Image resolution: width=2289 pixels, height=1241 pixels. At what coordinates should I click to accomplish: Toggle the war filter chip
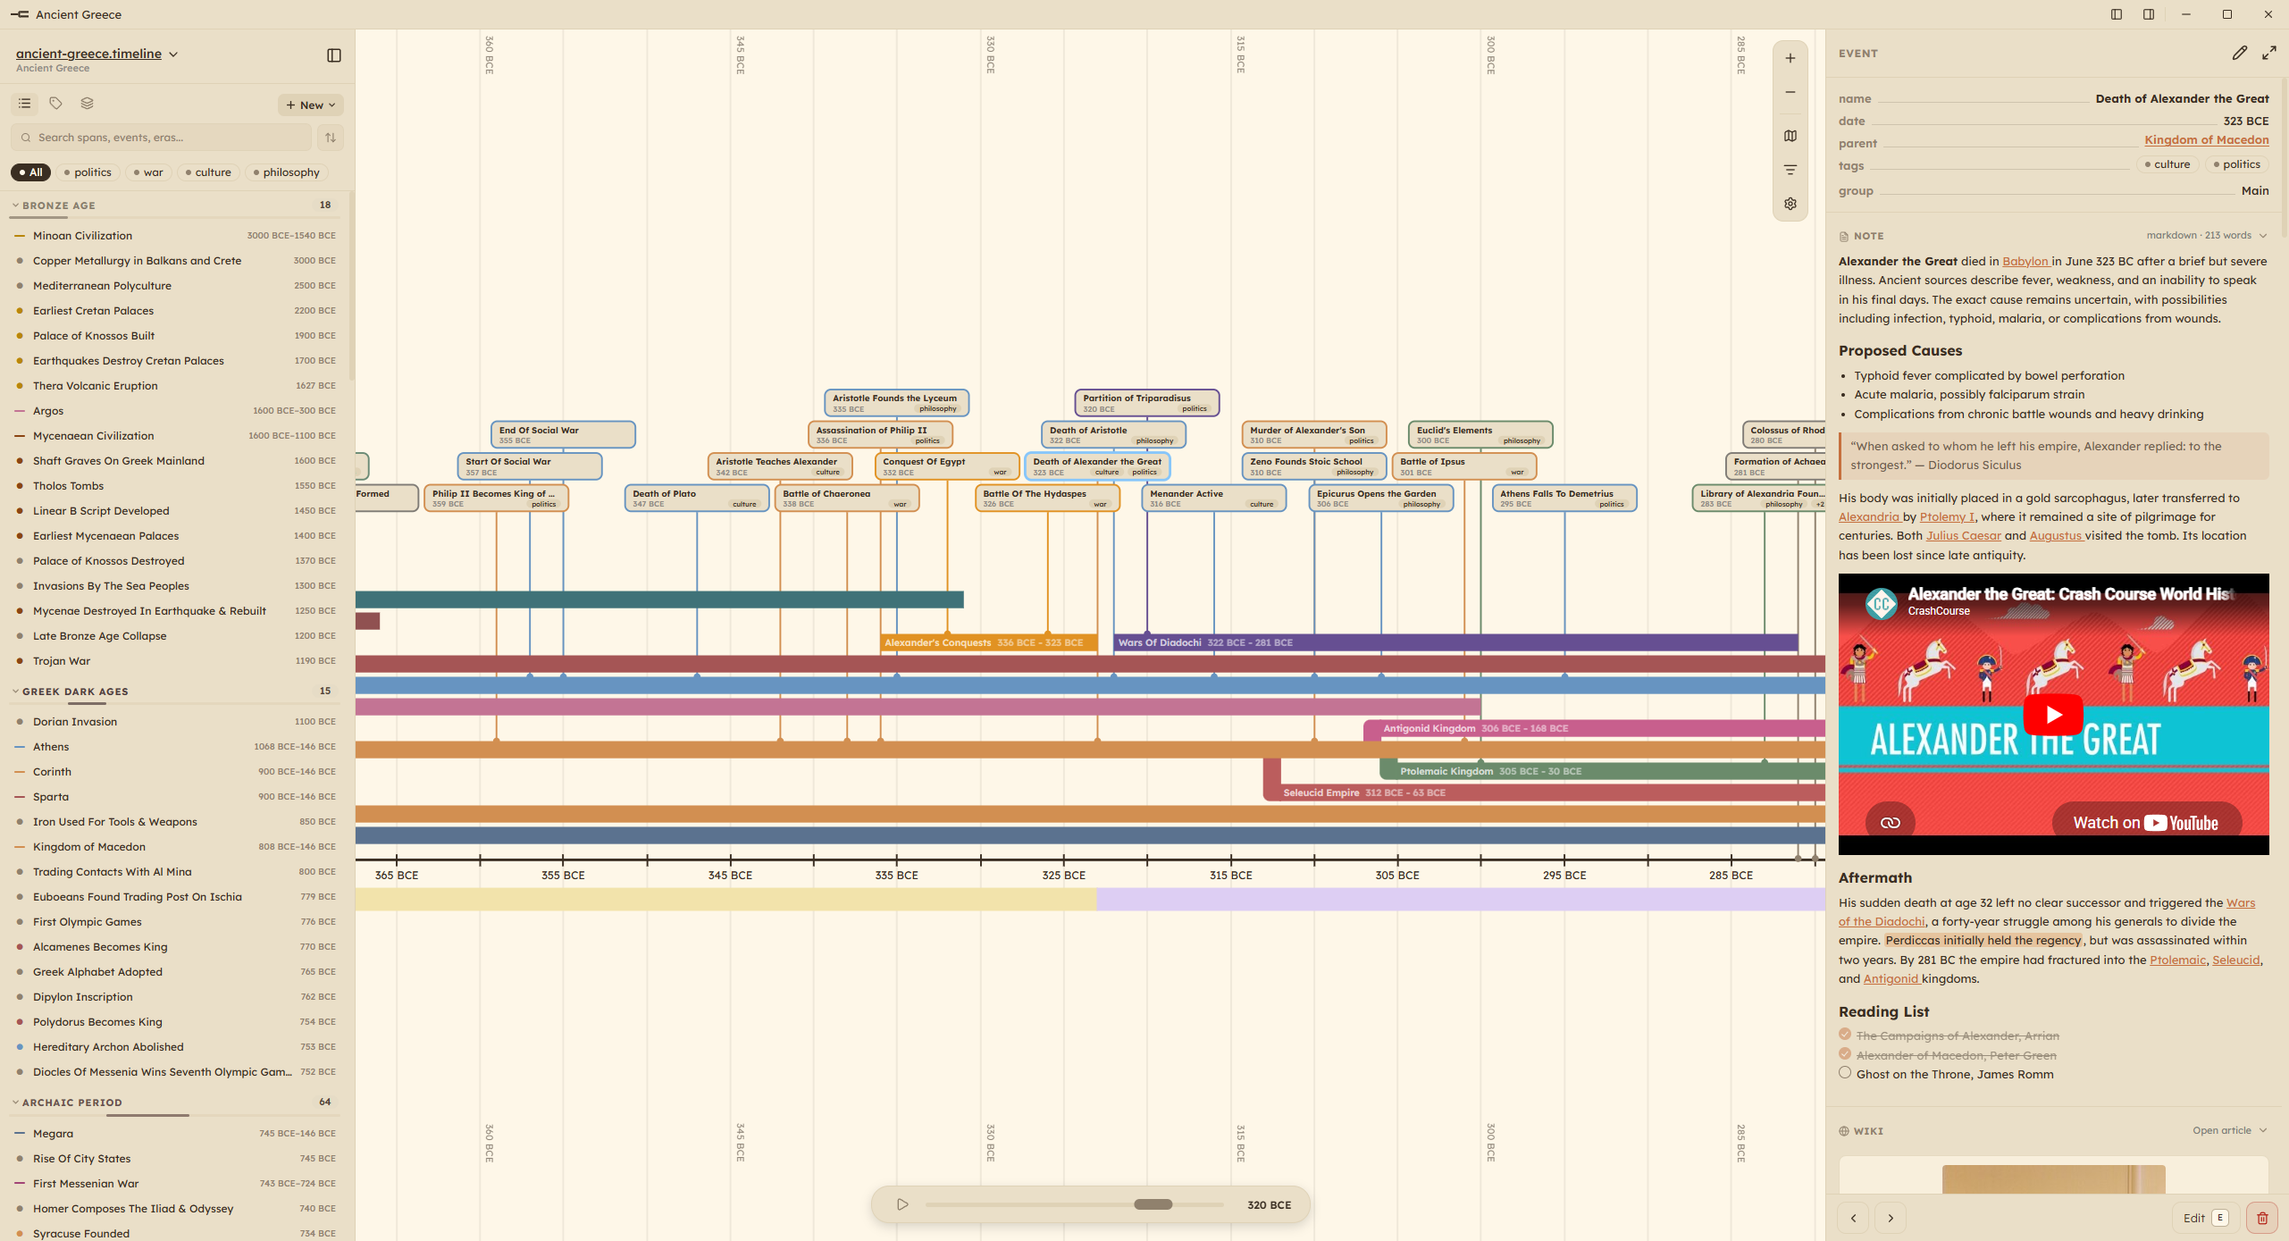pos(148,172)
